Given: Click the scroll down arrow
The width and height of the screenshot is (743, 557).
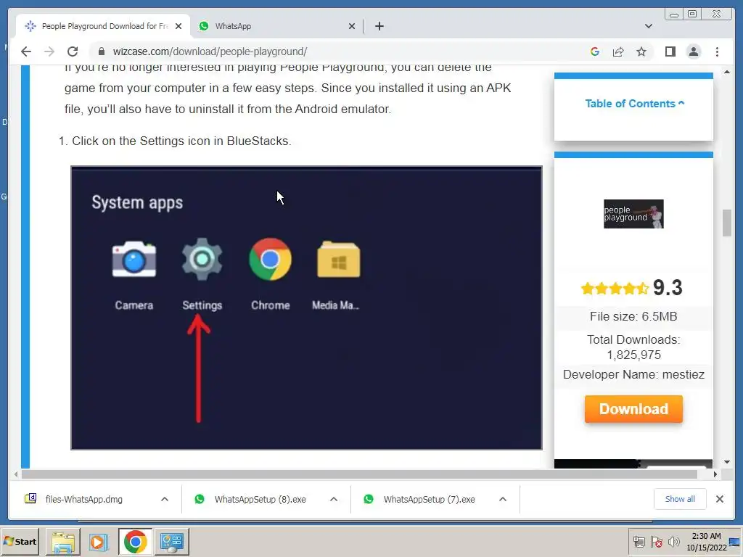Looking at the screenshot, I should (x=727, y=462).
